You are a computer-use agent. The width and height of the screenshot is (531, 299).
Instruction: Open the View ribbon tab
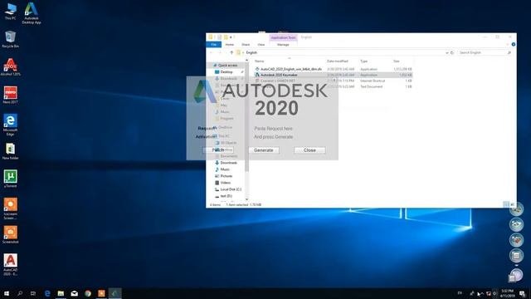click(261, 44)
